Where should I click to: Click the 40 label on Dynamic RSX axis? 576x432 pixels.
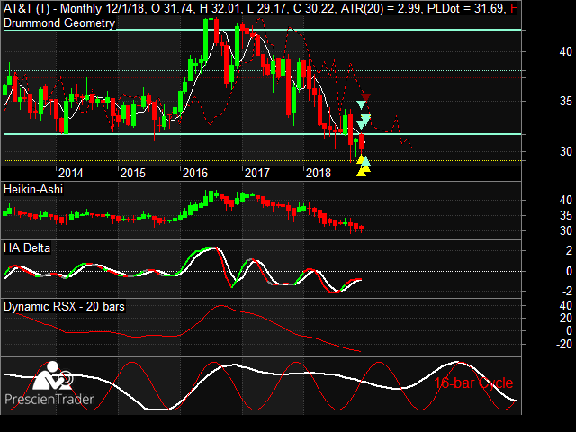coord(566,306)
